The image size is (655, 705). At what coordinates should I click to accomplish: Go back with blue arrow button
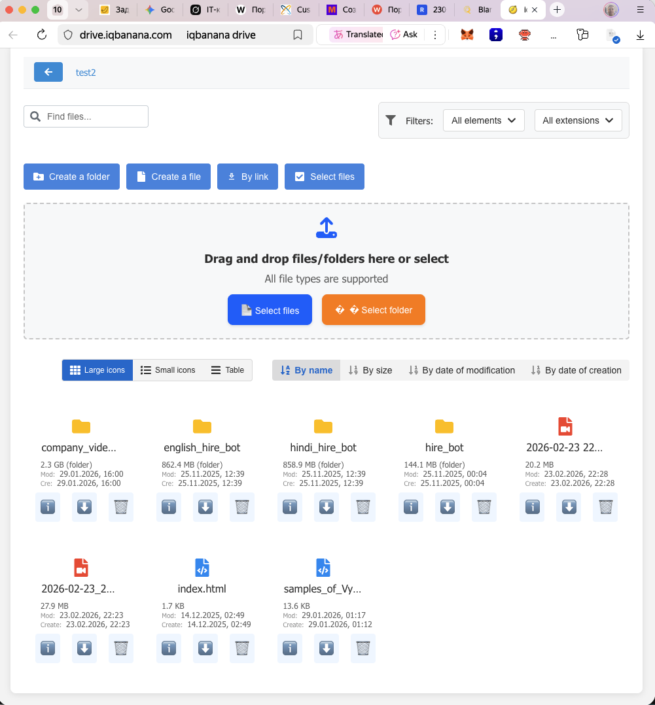(x=48, y=72)
